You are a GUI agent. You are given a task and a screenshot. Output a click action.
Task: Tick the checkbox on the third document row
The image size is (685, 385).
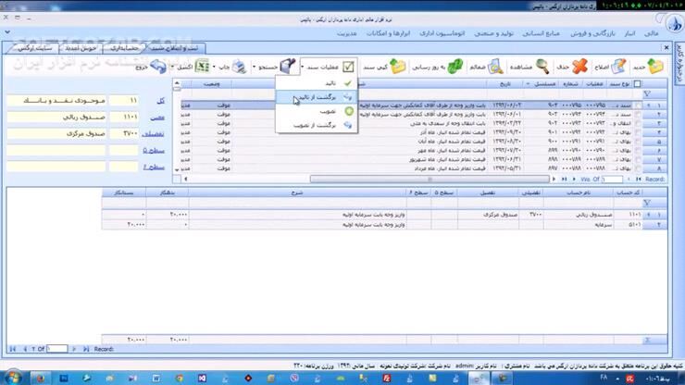click(x=636, y=124)
